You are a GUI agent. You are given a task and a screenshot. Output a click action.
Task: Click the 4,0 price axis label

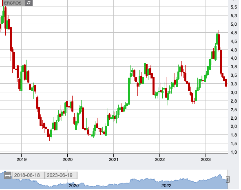pos(234,58)
